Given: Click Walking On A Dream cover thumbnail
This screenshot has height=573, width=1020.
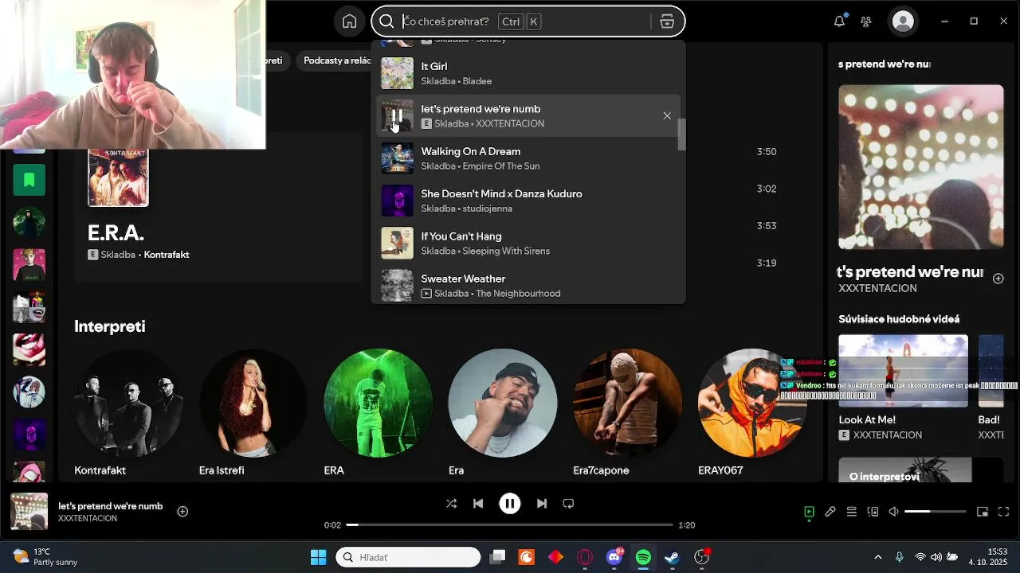Looking at the screenshot, I should tap(397, 158).
